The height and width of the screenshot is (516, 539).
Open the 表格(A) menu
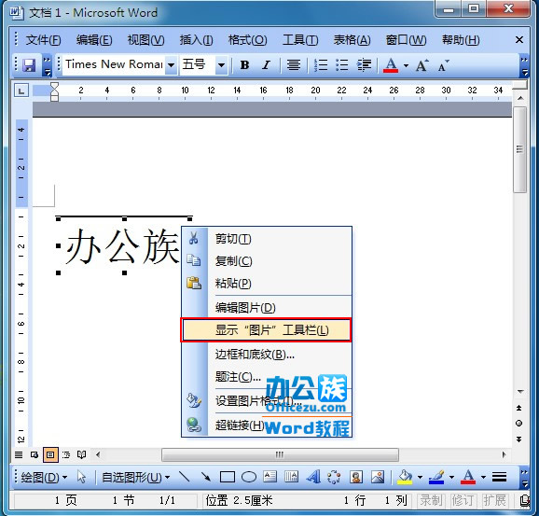(x=352, y=40)
